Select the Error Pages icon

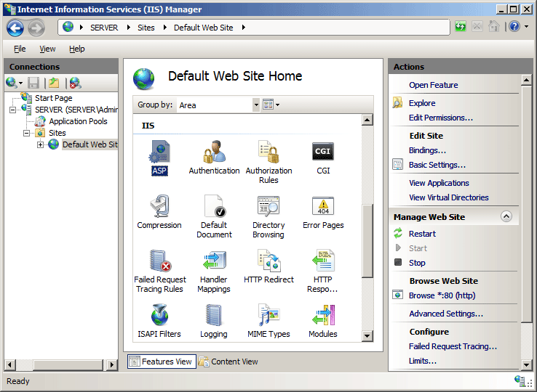323,205
